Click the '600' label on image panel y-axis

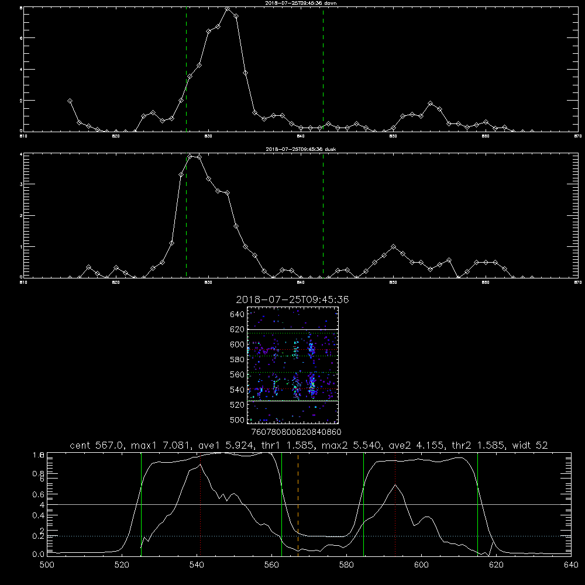238,345
